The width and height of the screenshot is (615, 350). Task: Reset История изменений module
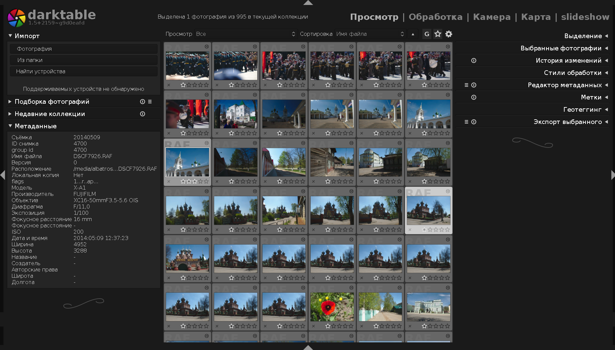click(474, 61)
